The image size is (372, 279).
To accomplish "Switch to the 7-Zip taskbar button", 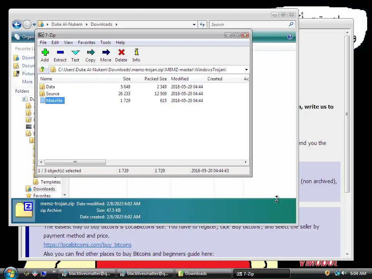I will 262,274.
